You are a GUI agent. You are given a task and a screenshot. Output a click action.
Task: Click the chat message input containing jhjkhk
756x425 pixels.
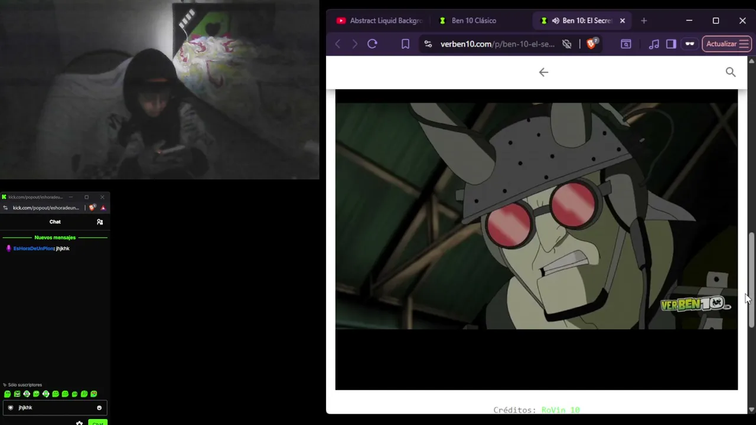[x=54, y=408]
